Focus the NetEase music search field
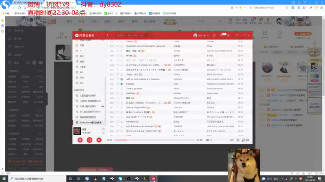The width and height of the screenshot is (325, 182). (x=134, y=35)
